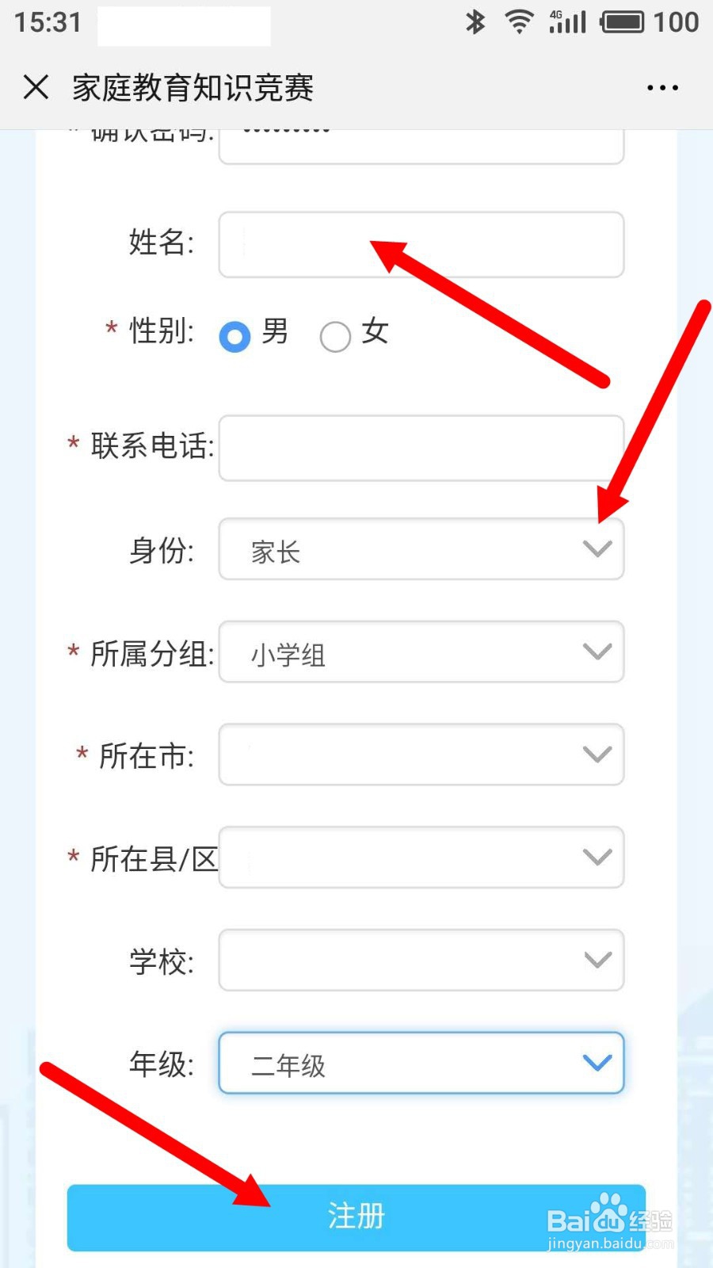This screenshot has width=713, height=1268.
Task: Open the three-dots more options menu
Action: 662,88
